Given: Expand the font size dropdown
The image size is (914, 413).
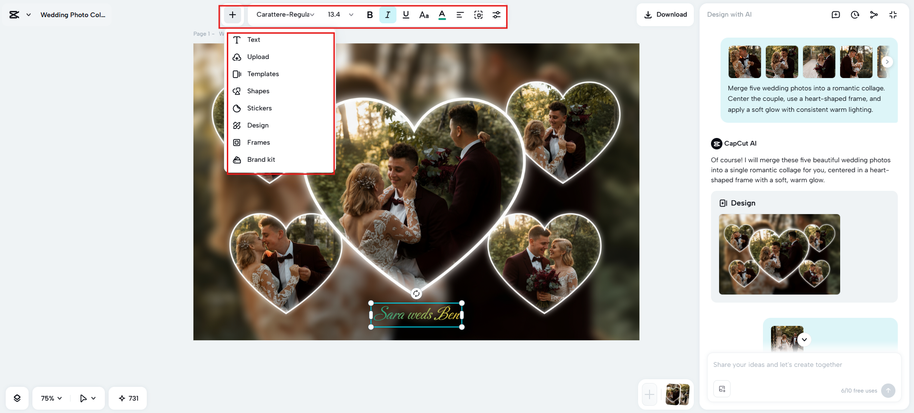Looking at the screenshot, I should tap(351, 15).
